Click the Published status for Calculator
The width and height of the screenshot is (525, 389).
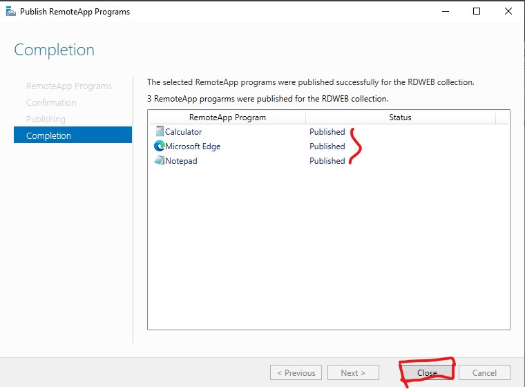(x=327, y=131)
